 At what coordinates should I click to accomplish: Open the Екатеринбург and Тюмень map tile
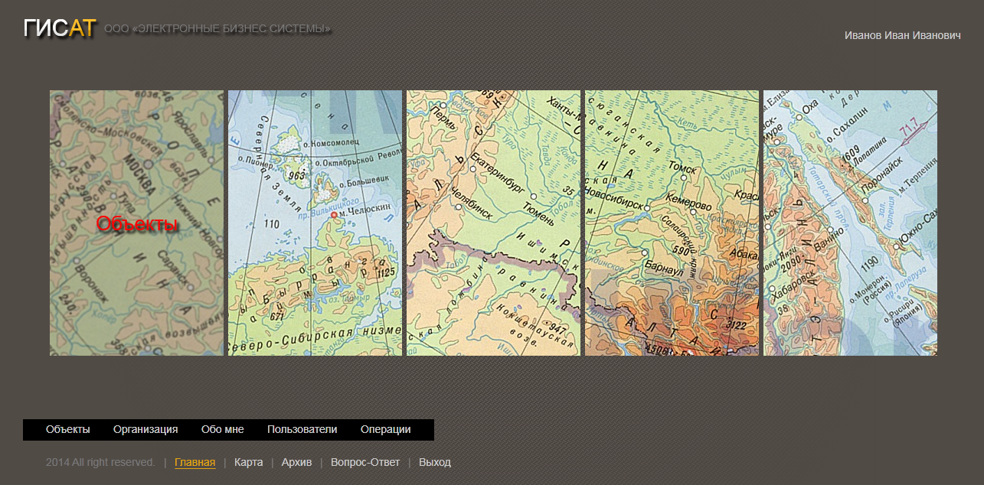[493, 223]
